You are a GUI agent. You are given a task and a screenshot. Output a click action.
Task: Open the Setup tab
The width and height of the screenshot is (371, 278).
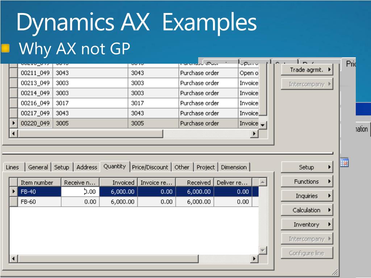(x=62, y=167)
